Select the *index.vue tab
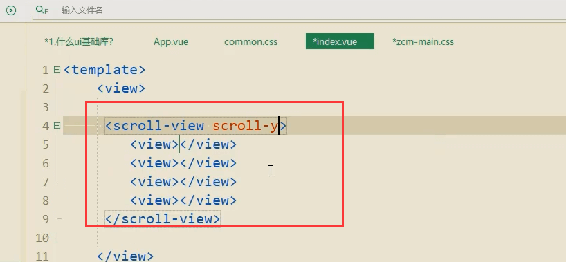Viewport: 566px width, 262px height. pos(340,41)
